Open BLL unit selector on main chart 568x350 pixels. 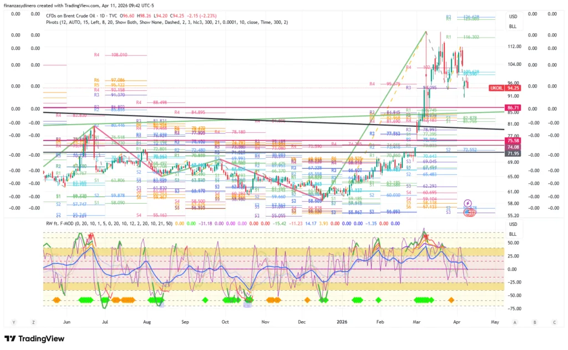click(513, 25)
